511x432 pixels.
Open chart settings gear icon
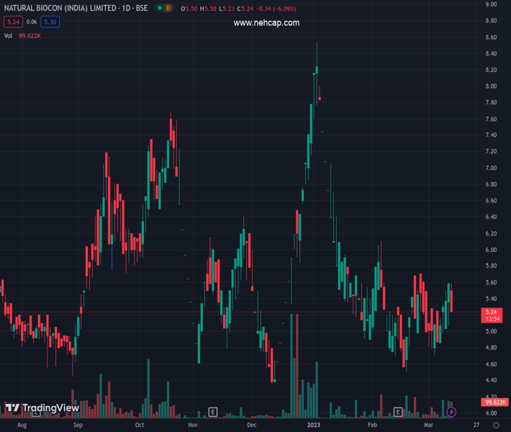(x=496, y=426)
